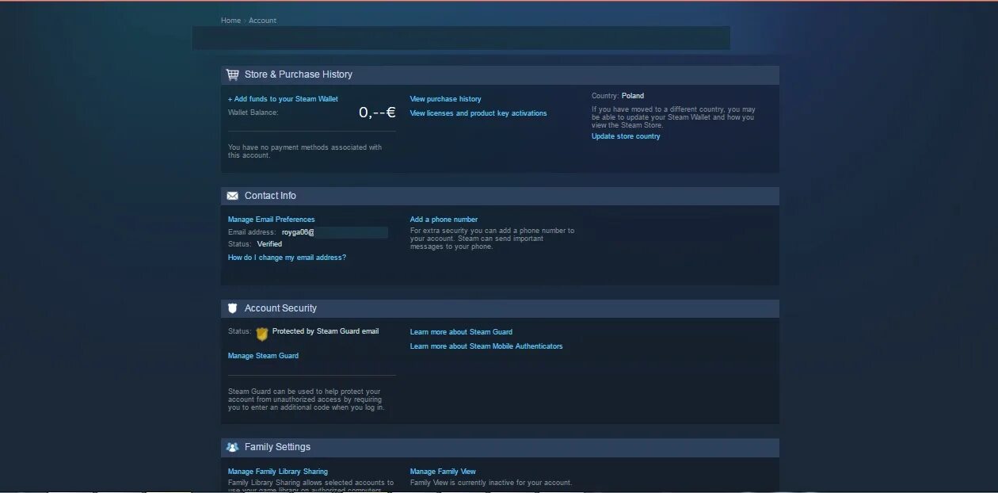
Task: Open Manage Family View
Action: point(443,472)
